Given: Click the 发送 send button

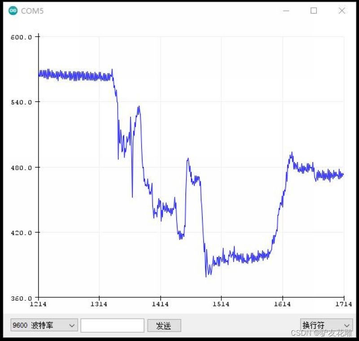Looking at the screenshot, I should (164, 325).
